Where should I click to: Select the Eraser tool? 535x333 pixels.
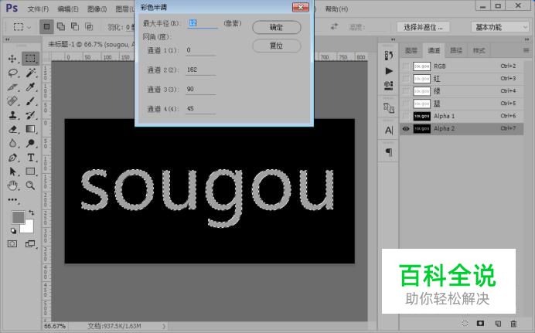12,129
